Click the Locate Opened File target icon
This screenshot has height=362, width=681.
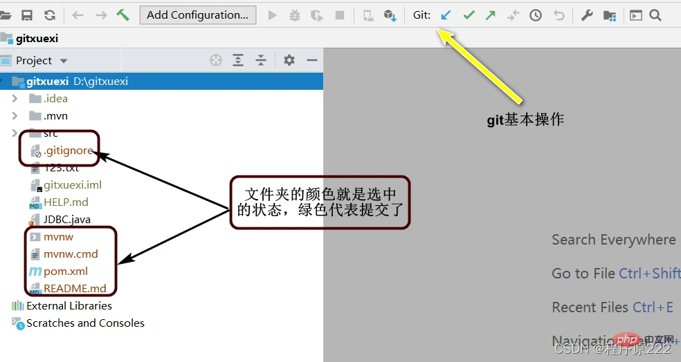coord(216,60)
